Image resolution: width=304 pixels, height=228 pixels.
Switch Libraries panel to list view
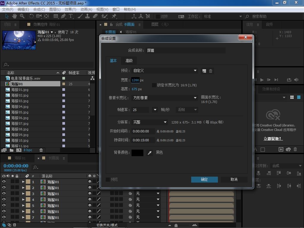click(299, 97)
